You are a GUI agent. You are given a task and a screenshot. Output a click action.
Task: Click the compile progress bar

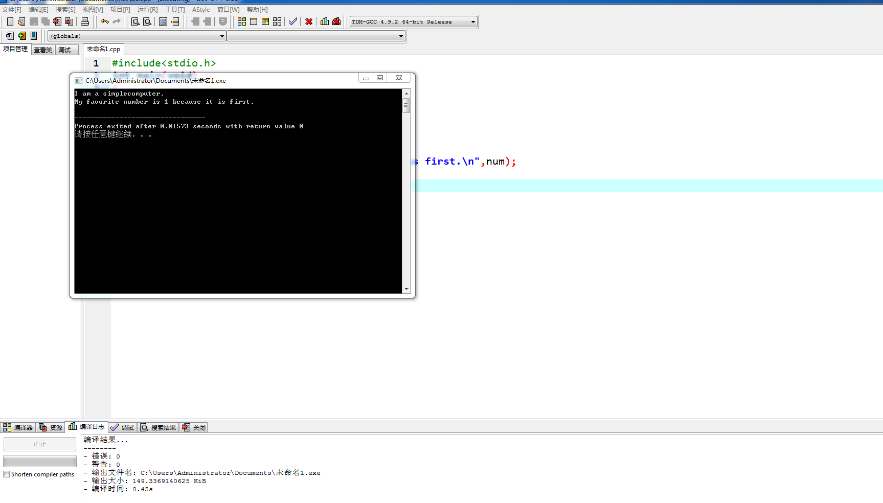40,461
